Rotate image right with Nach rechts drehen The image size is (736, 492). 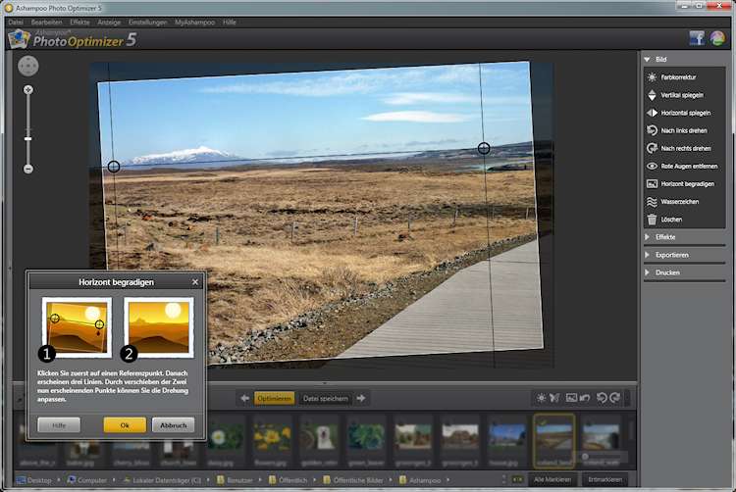[x=653, y=148]
